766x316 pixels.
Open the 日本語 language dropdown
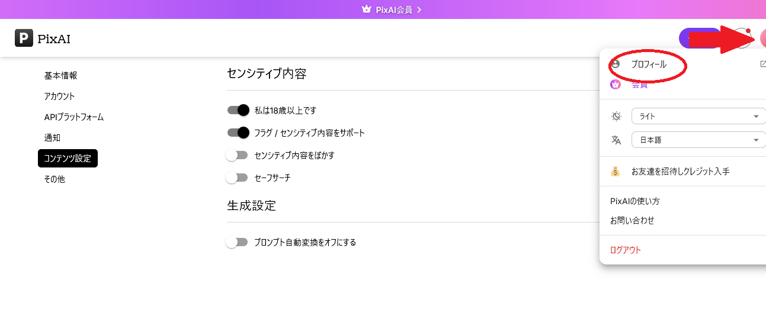point(698,140)
